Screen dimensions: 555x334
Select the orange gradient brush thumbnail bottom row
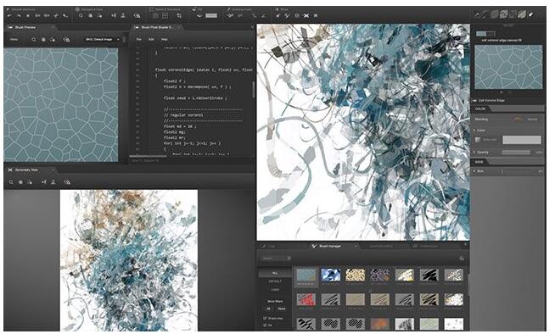pos(380,324)
